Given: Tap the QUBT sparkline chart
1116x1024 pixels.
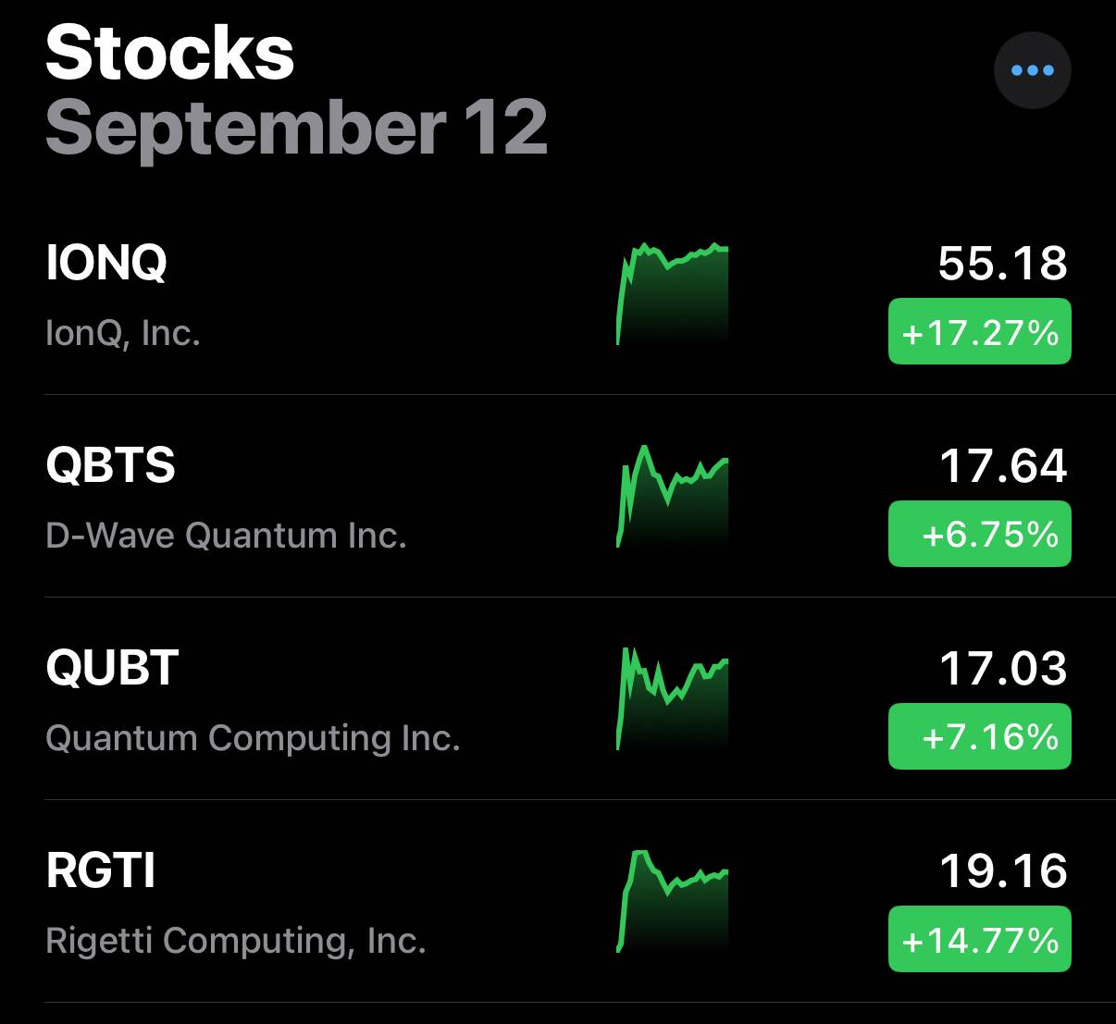Looking at the screenshot, I should [673, 698].
